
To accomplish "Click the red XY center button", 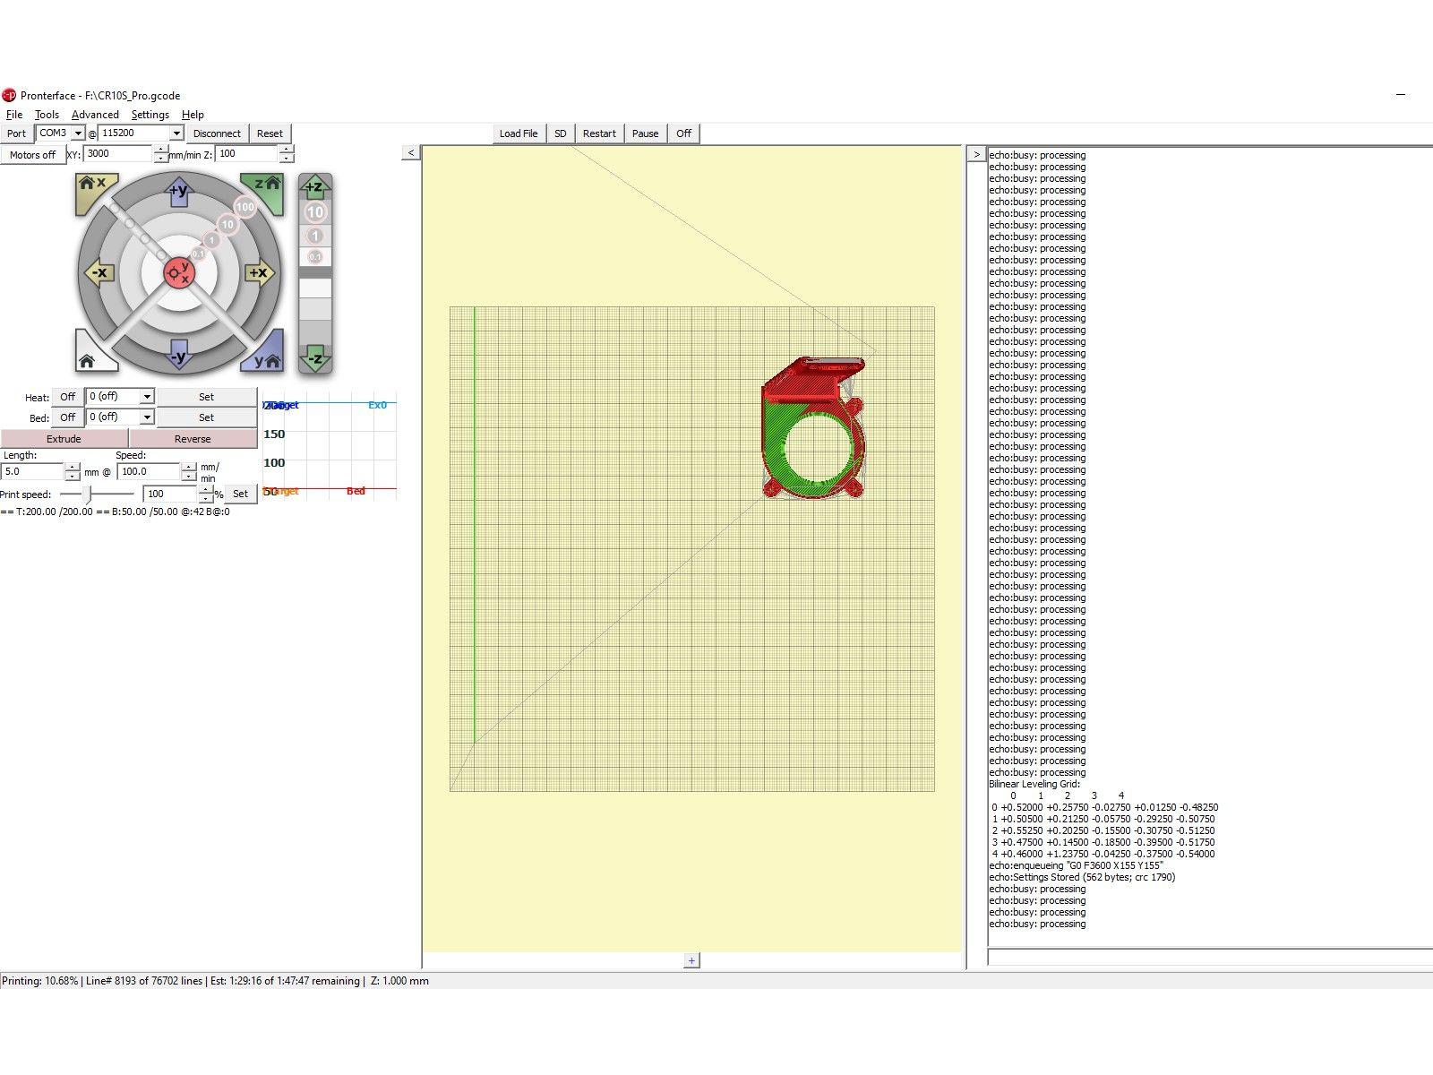I will point(179,272).
